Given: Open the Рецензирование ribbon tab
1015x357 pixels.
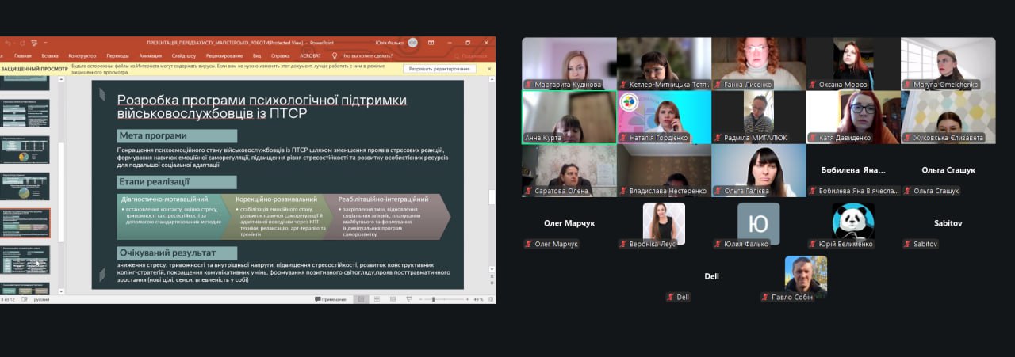Looking at the screenshot, I should click(x=224, y=56).
